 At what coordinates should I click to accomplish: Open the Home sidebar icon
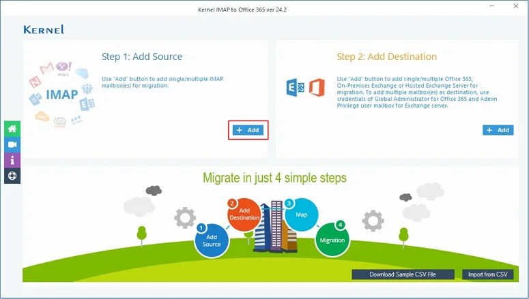[x=12, y=129]
